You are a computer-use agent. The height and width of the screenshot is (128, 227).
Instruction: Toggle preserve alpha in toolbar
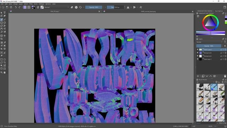coord(76,7)
